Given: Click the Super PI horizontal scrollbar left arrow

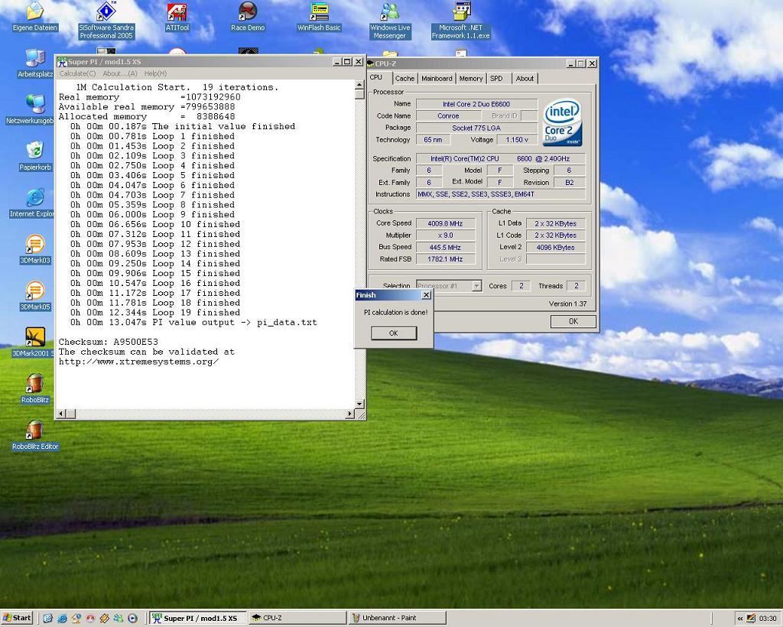Looking at the screenshot, I should pyautogui.click(x=61, y=414).
